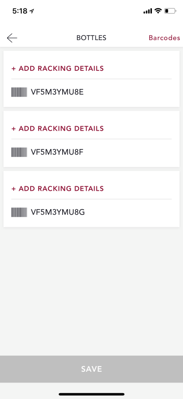Add racking details for bottle VF5M3YMU8F
The height and width of the screenshot is (399, 183).
(x=58, y=128)
